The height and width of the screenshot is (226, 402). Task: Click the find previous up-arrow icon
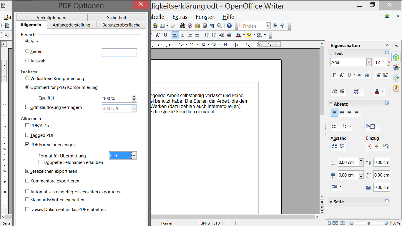(282, 26)
